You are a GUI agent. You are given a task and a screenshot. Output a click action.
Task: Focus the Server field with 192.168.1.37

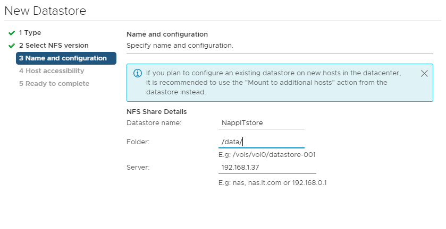pos(267,168)
